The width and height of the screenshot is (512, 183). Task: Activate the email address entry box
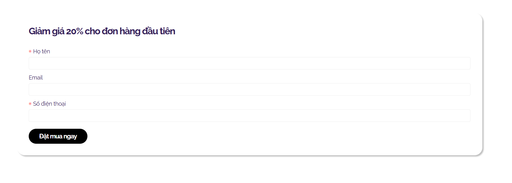click(x=249, y=89)
